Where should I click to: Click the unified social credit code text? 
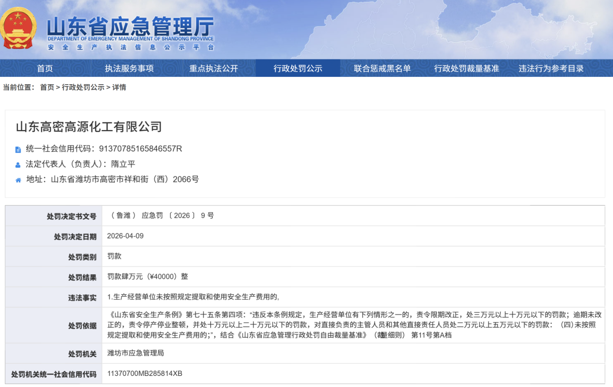coord(140,149)
